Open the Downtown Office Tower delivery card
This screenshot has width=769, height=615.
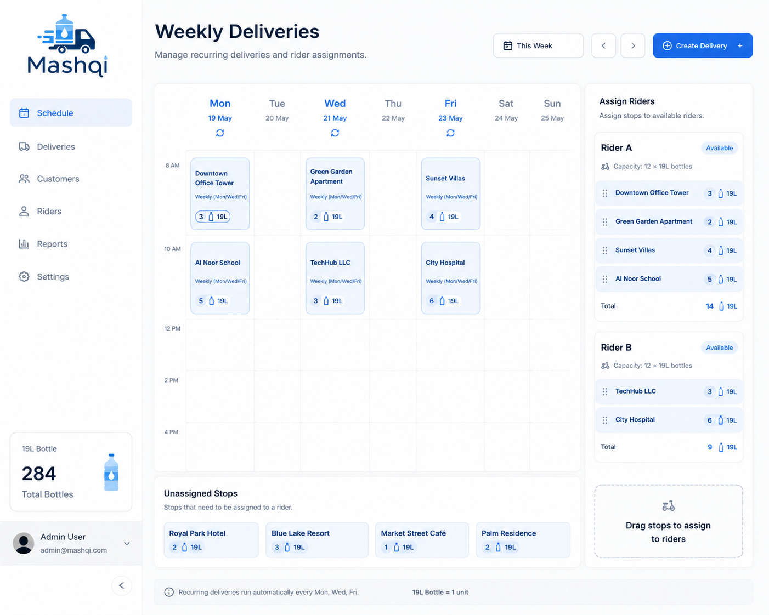click(220, 193)
